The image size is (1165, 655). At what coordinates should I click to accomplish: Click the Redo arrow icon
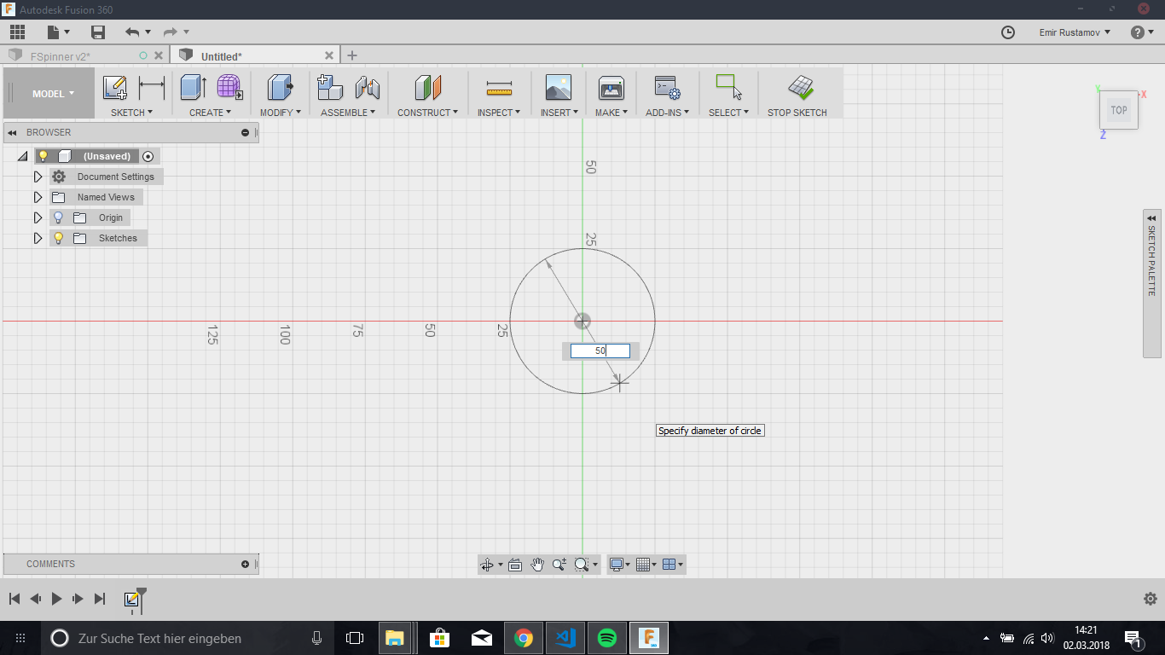tap(170, 32)
